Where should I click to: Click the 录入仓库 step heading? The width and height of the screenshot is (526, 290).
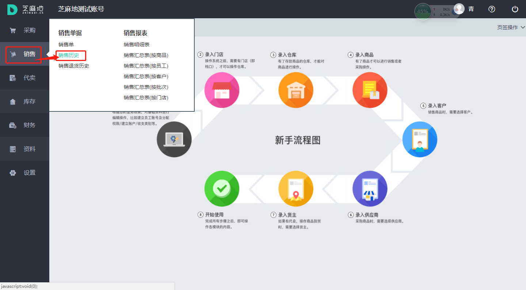(x=287, y=55)
